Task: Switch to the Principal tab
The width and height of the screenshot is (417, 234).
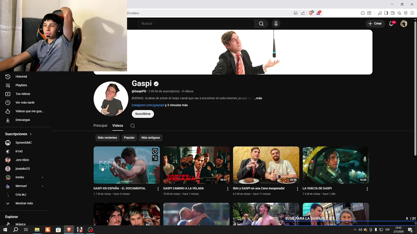Action: [100, 125]
